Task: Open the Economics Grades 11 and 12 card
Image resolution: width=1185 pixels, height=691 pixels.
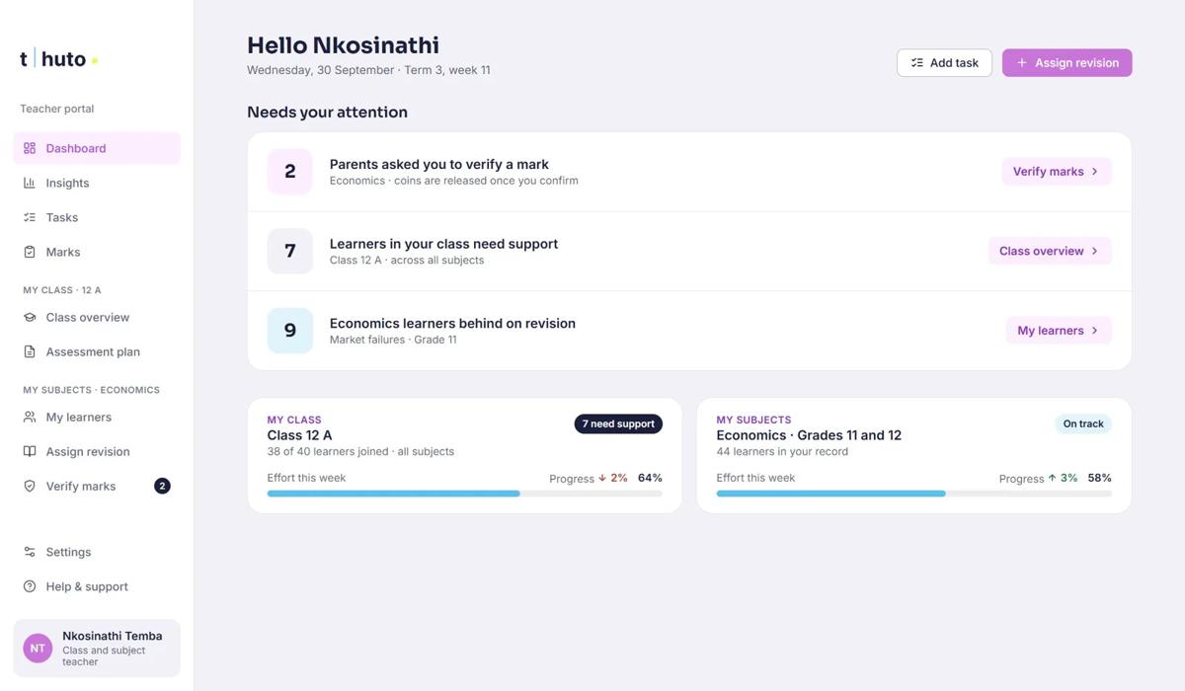Action: tap(913, 456)
